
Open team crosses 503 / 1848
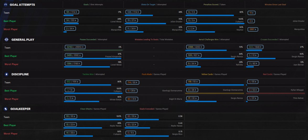coord(255,47)
